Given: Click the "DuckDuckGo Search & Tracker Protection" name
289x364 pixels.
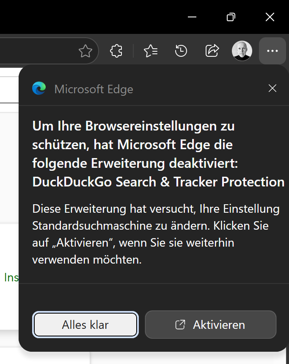Looking at the screenshot, I should point(158,182).
